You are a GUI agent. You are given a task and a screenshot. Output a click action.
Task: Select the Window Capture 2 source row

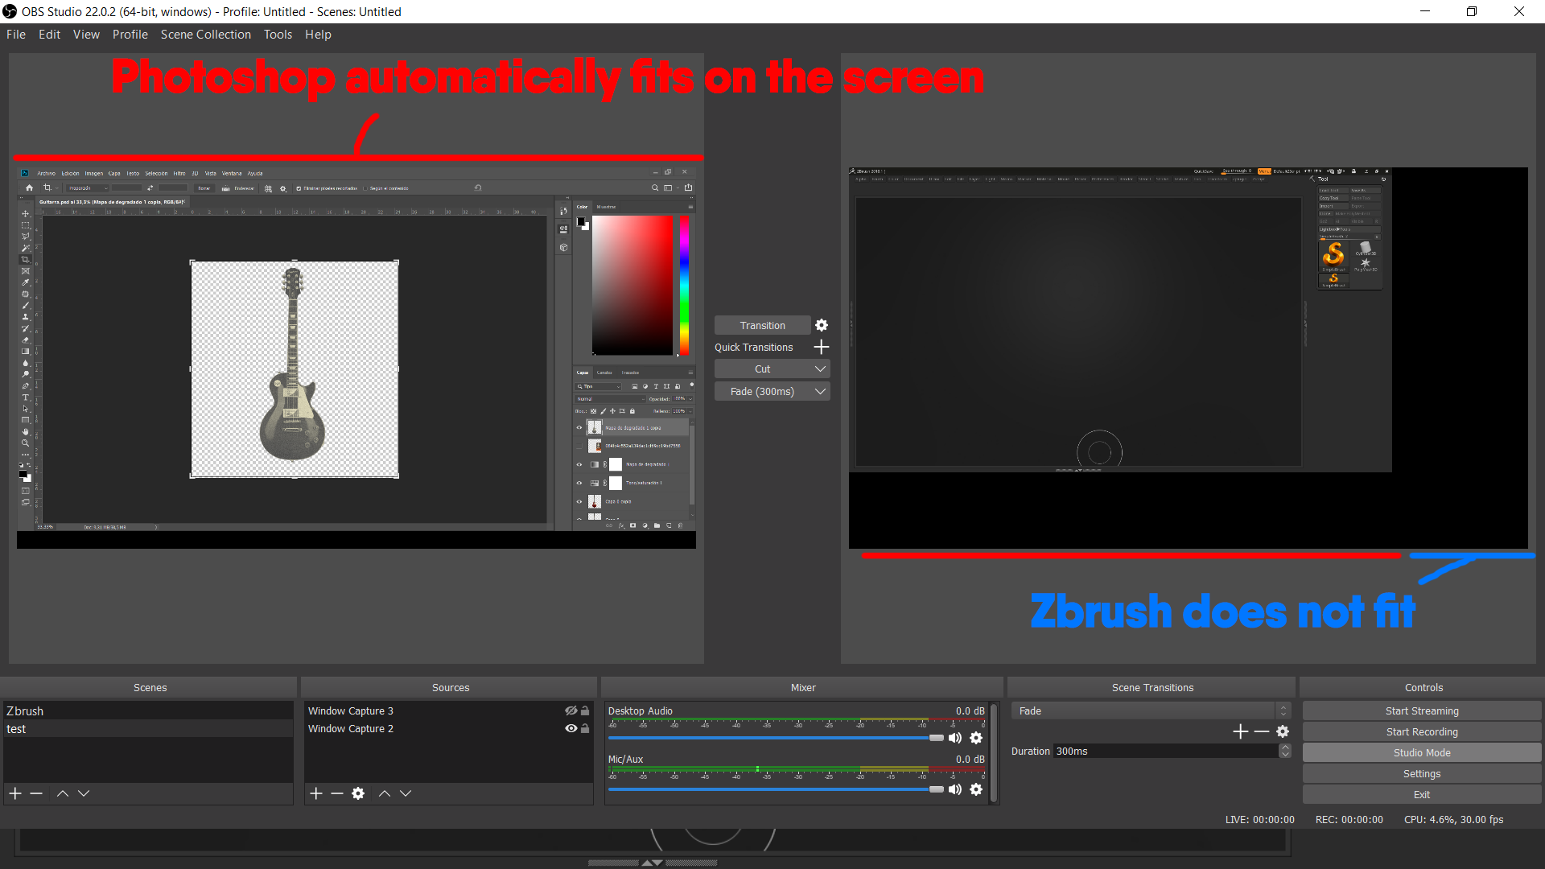pos(448,728)
